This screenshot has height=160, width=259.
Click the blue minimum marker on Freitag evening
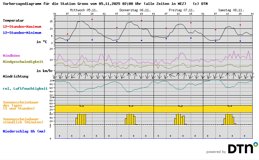191,38
